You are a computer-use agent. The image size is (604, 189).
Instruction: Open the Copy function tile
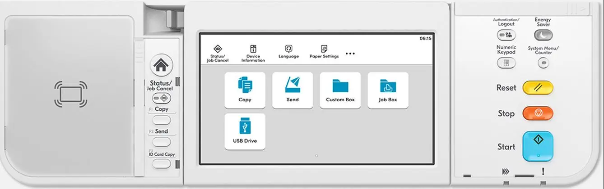coord(245,90)
